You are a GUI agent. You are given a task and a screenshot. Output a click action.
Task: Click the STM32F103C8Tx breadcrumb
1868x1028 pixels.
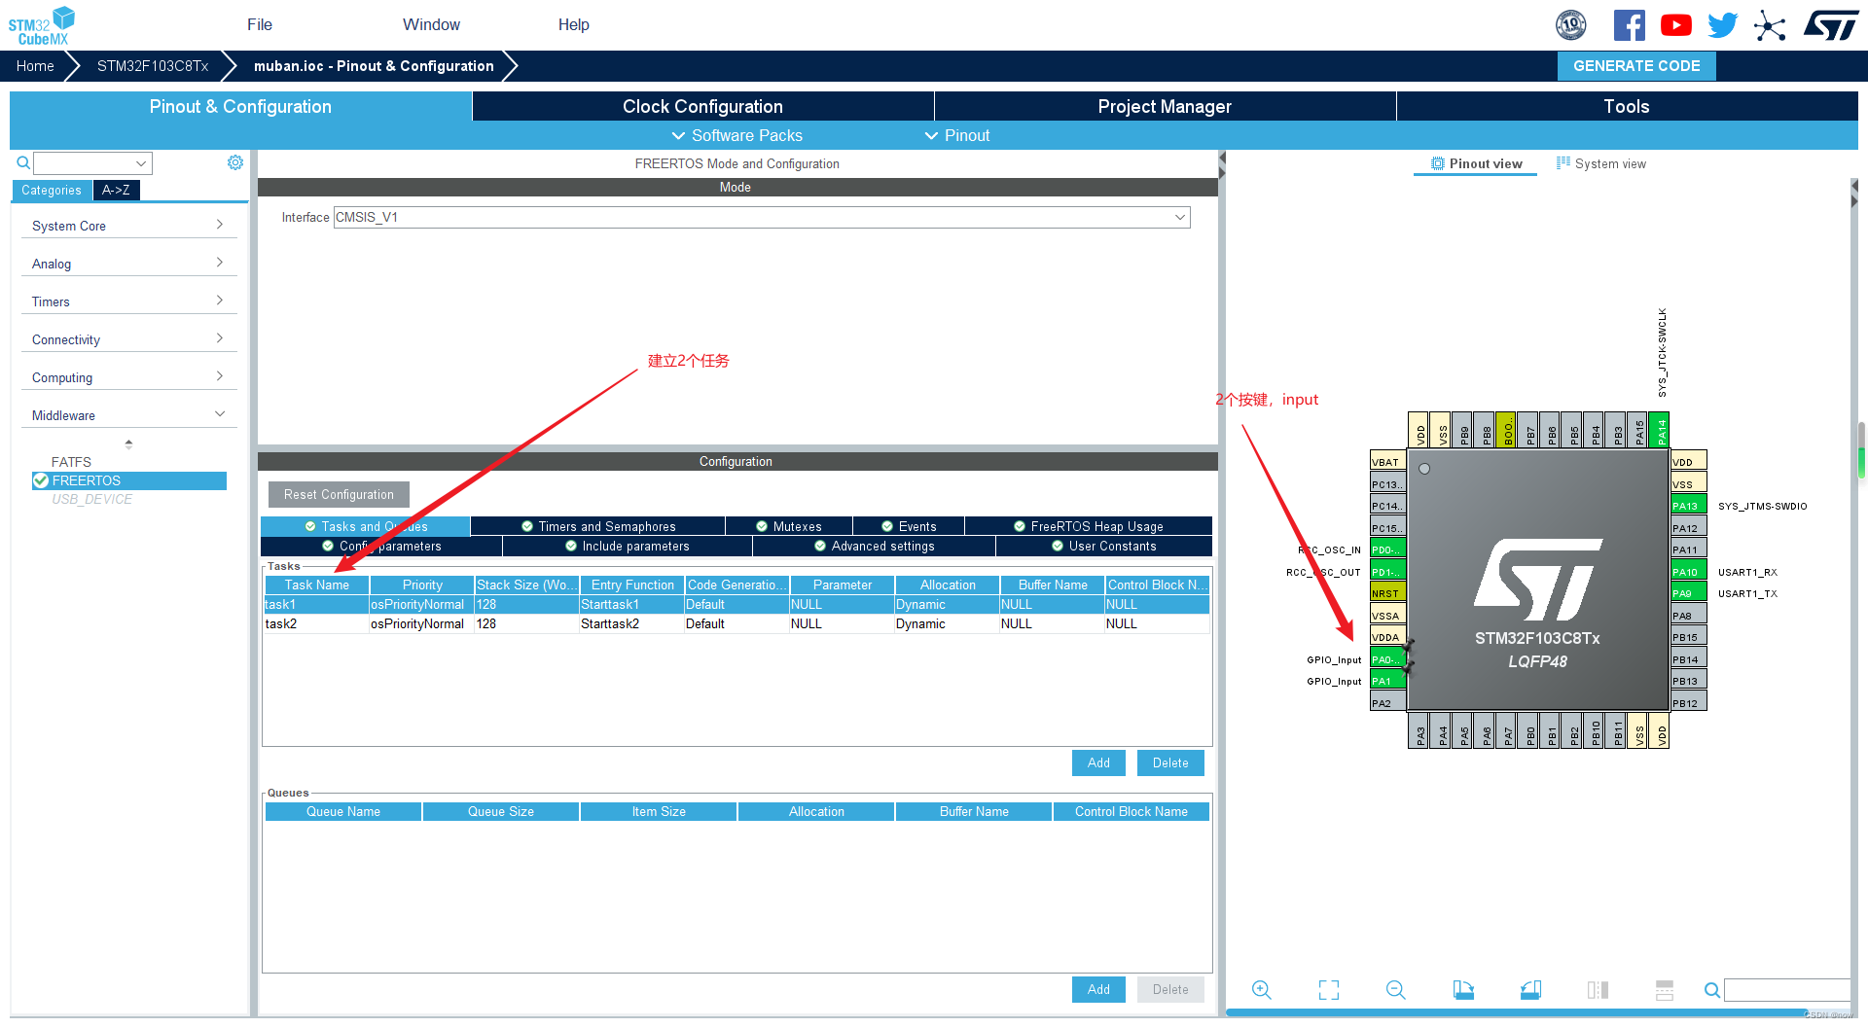coord(153,65)
